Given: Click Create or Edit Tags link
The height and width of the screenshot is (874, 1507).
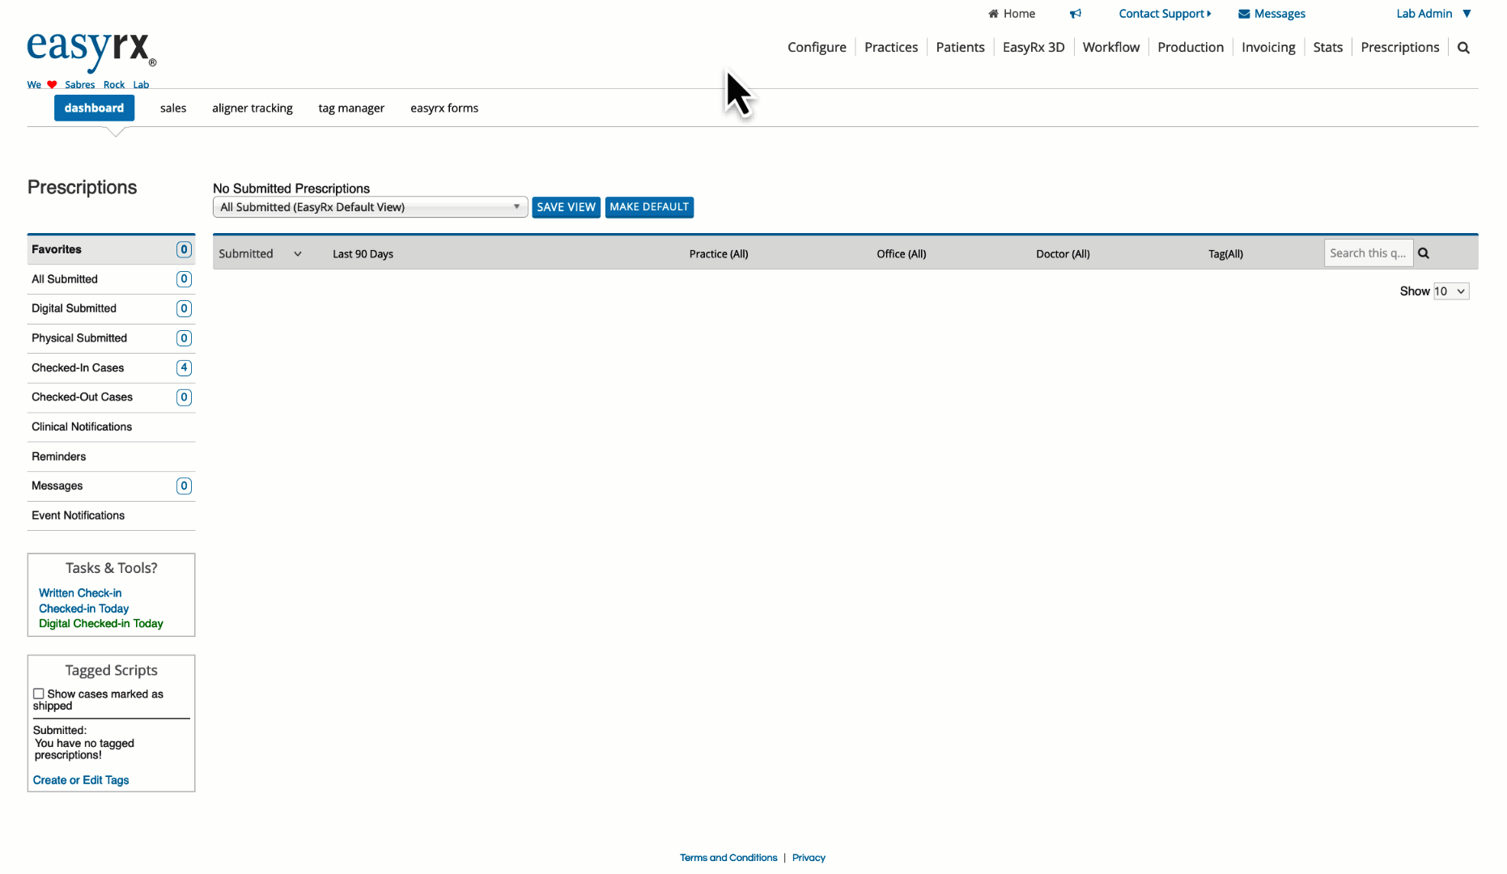Looking at the screenshot, I should [x=81, y=780].
